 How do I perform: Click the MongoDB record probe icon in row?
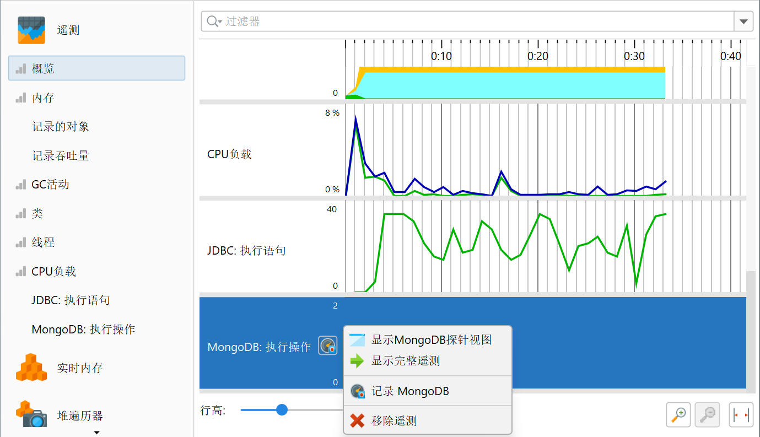pyautogui.click(x=327, y=346)
